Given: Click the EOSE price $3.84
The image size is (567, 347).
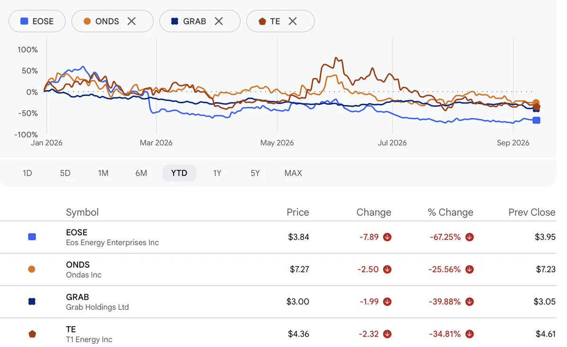Looking at the screenshot, I should [x=298, y=237].
